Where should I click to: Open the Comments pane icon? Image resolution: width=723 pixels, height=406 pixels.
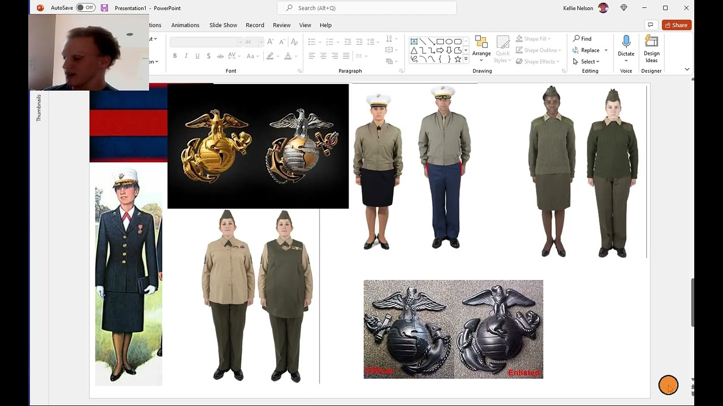[651, 25]
